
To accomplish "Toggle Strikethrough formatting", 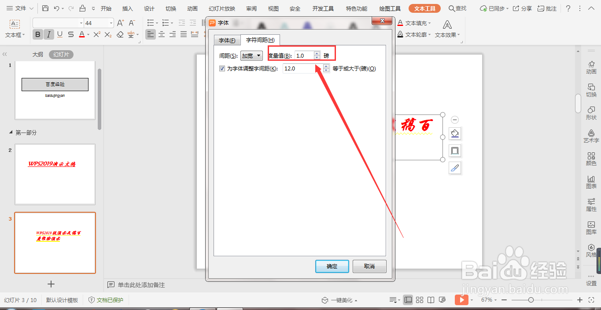I will tap(71, 34).
